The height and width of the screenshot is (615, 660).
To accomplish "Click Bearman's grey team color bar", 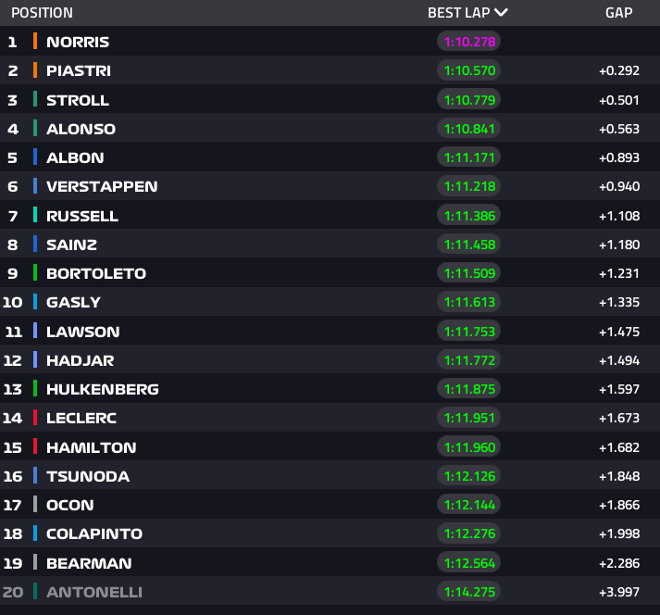I will tap(34, 562).
